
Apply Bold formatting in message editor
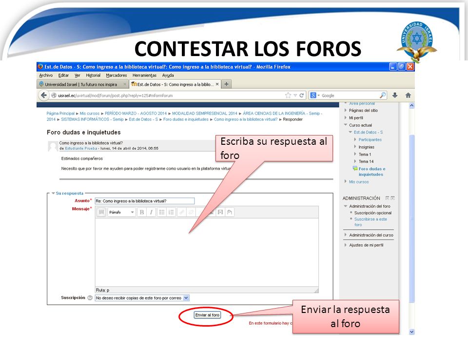[x=142, y=212]
